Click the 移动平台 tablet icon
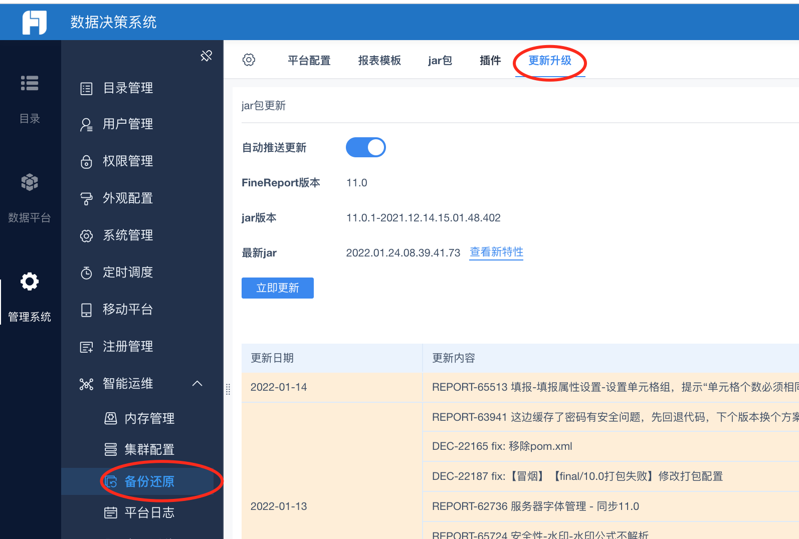Viewport: 799px width, 539px height. pos(86,310)
